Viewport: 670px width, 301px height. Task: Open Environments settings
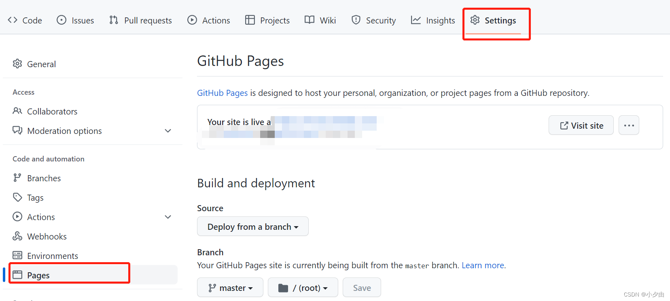[x=92, y=256]
